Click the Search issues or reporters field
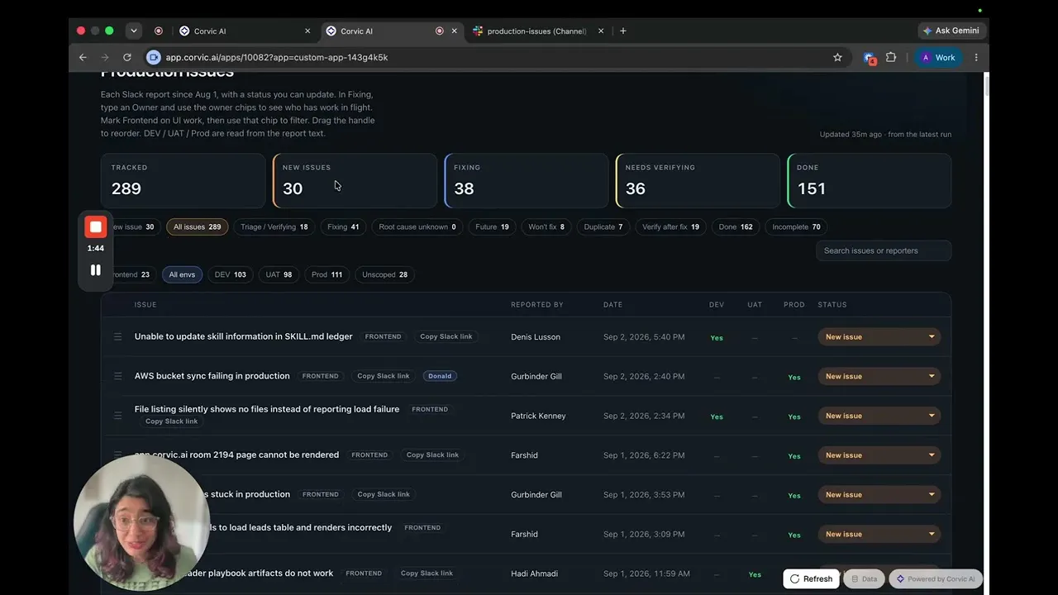The image size is (1058, 595). (884, 250)
